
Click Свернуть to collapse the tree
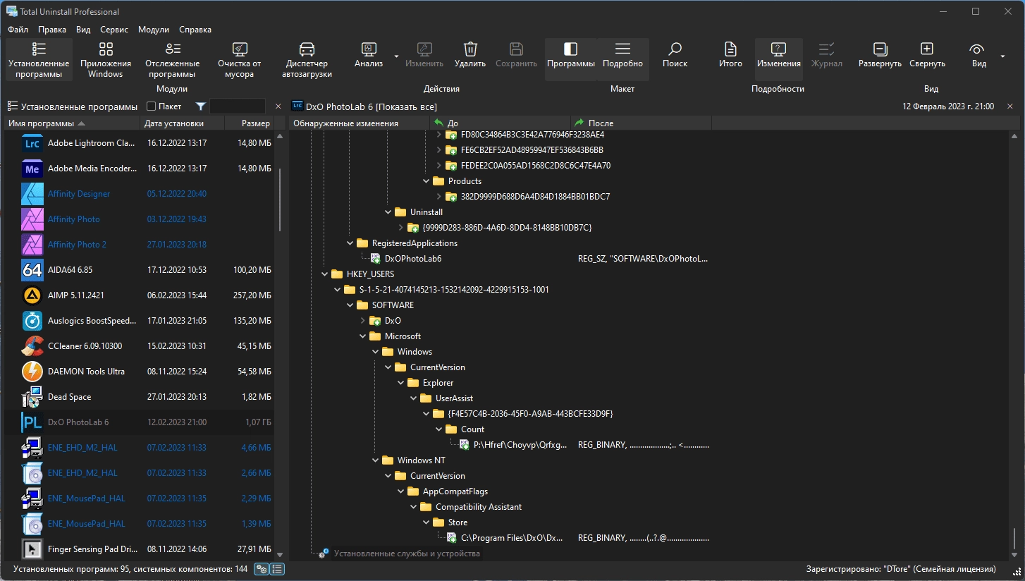click(x=927, y=56)
